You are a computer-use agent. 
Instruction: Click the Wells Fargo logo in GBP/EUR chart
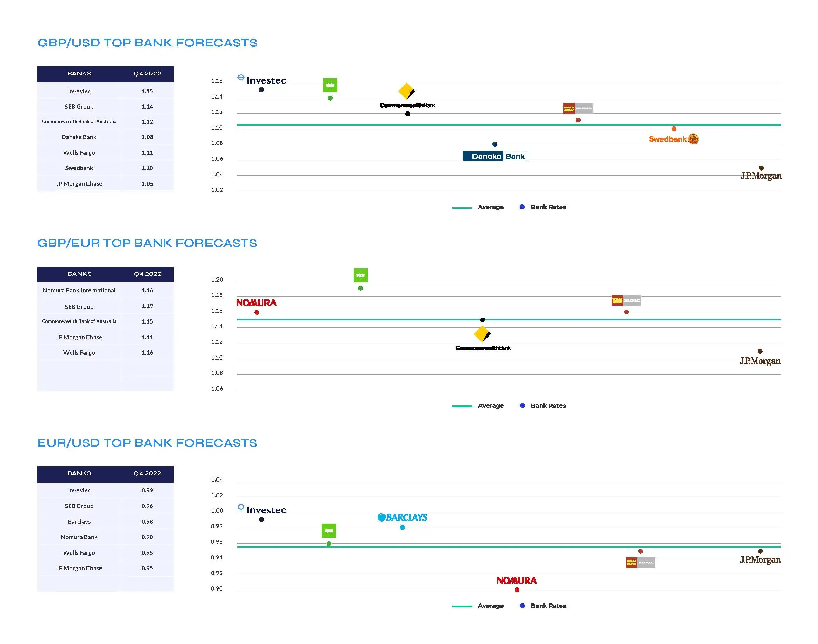coord(626,301)
